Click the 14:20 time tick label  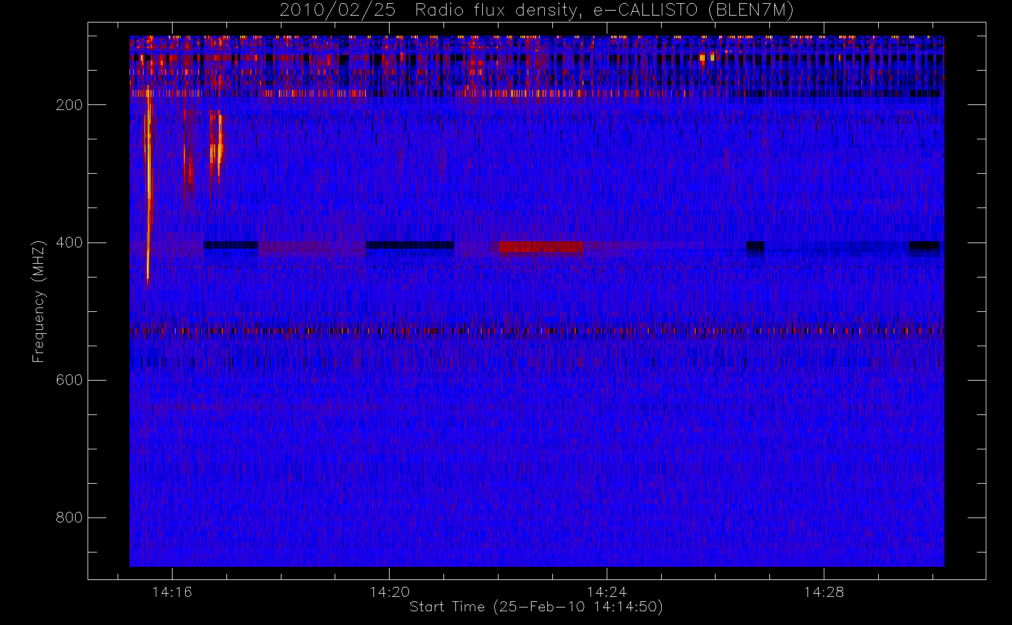coord(389,592)
